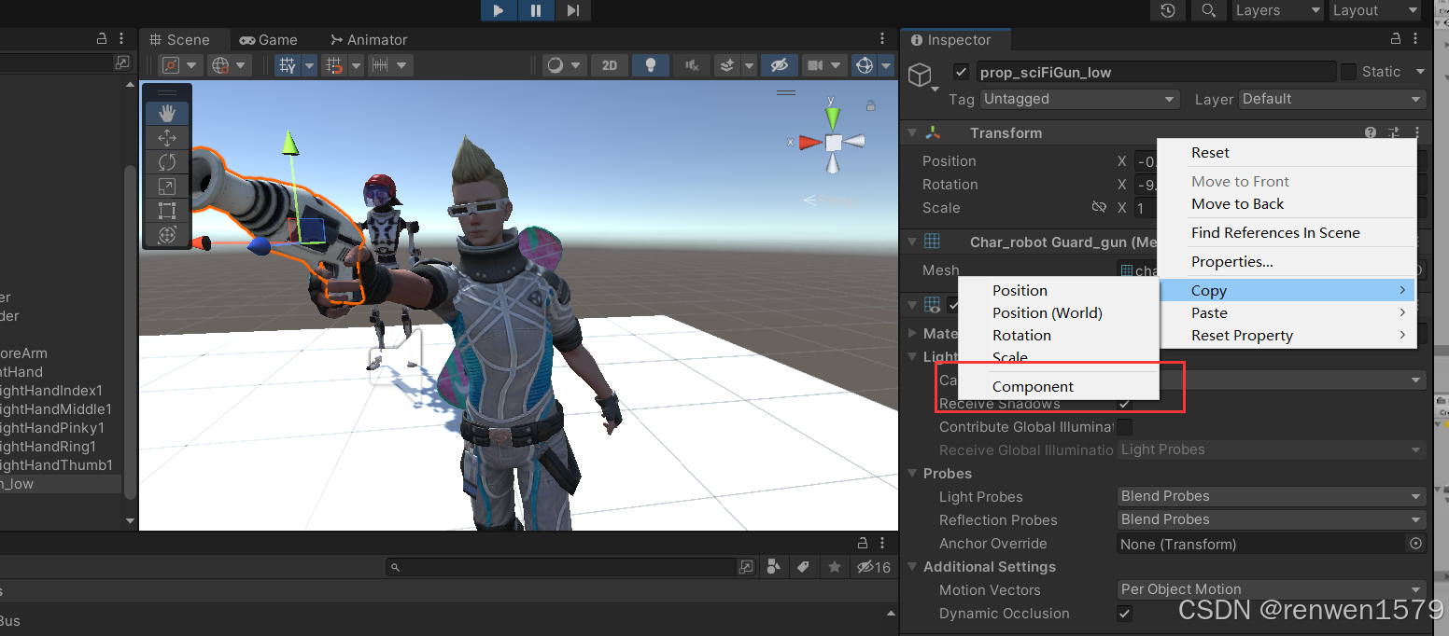Open the Paste submenu
Image resolution: width=1449 pixels, height=636 pixels.
pos(1287,313)
